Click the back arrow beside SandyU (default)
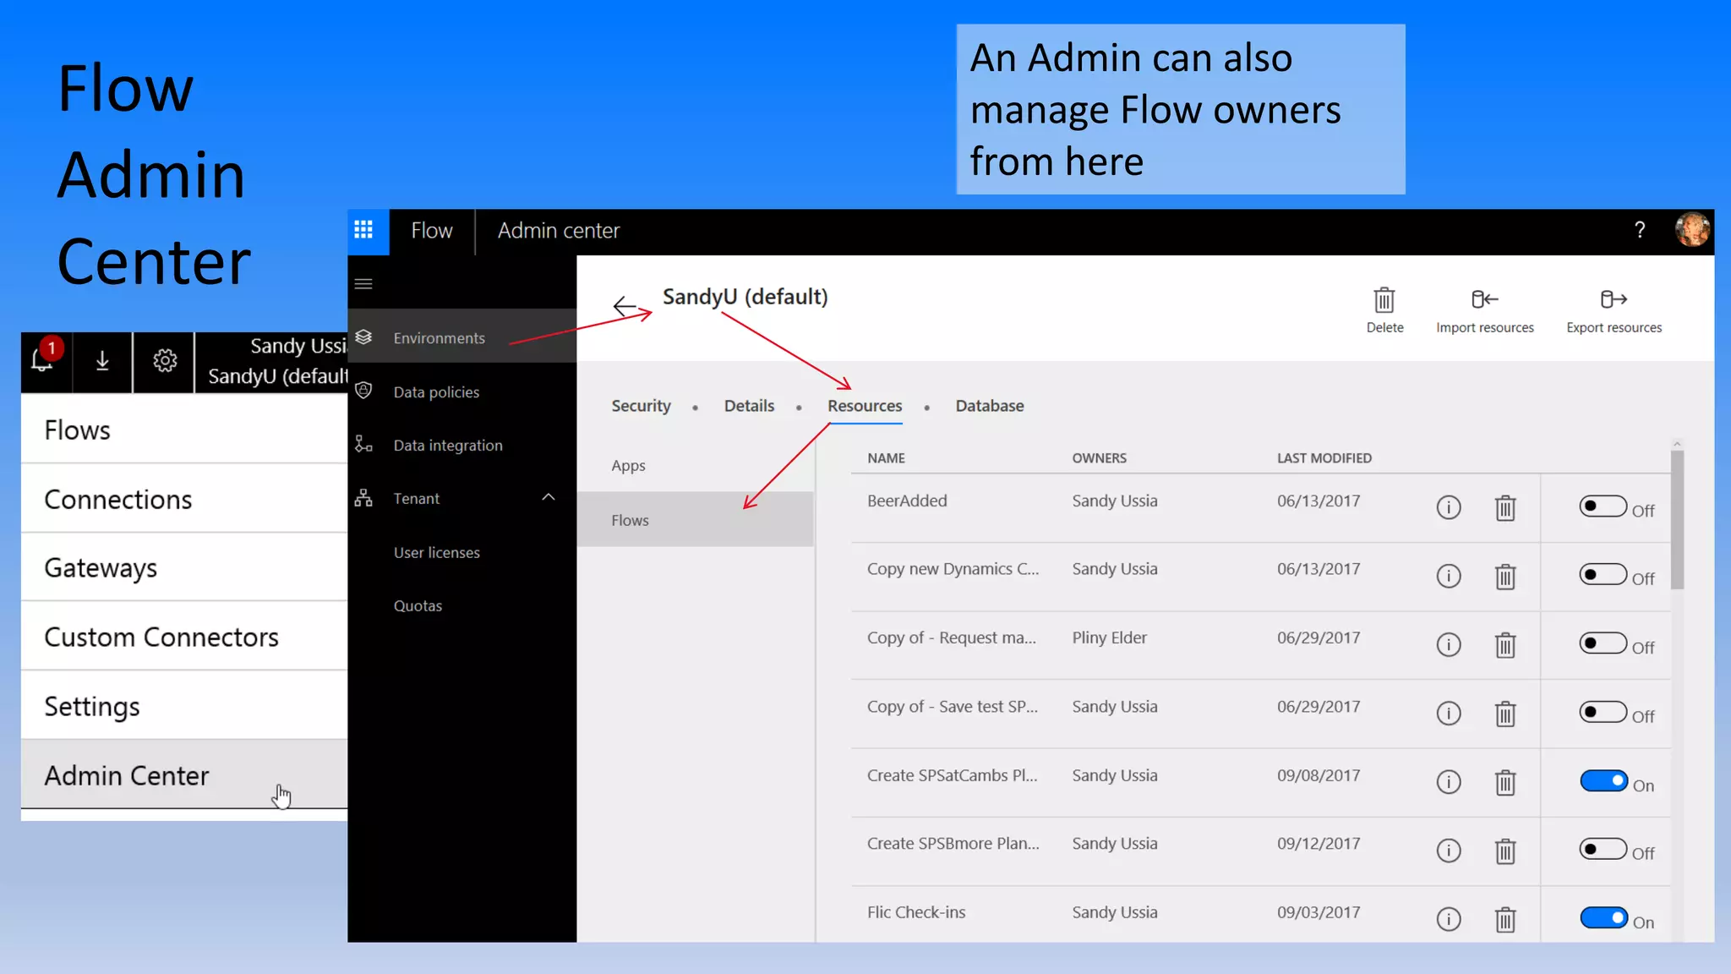This screenshot has height=974, width=1731. coord(625,306)
